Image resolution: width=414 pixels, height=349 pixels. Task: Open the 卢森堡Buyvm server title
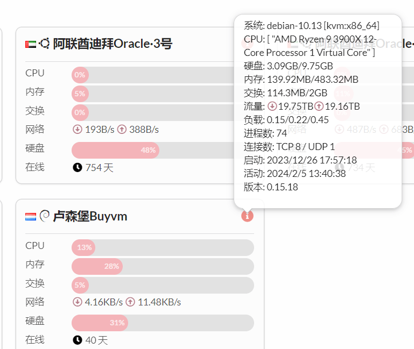pos(90,217)
